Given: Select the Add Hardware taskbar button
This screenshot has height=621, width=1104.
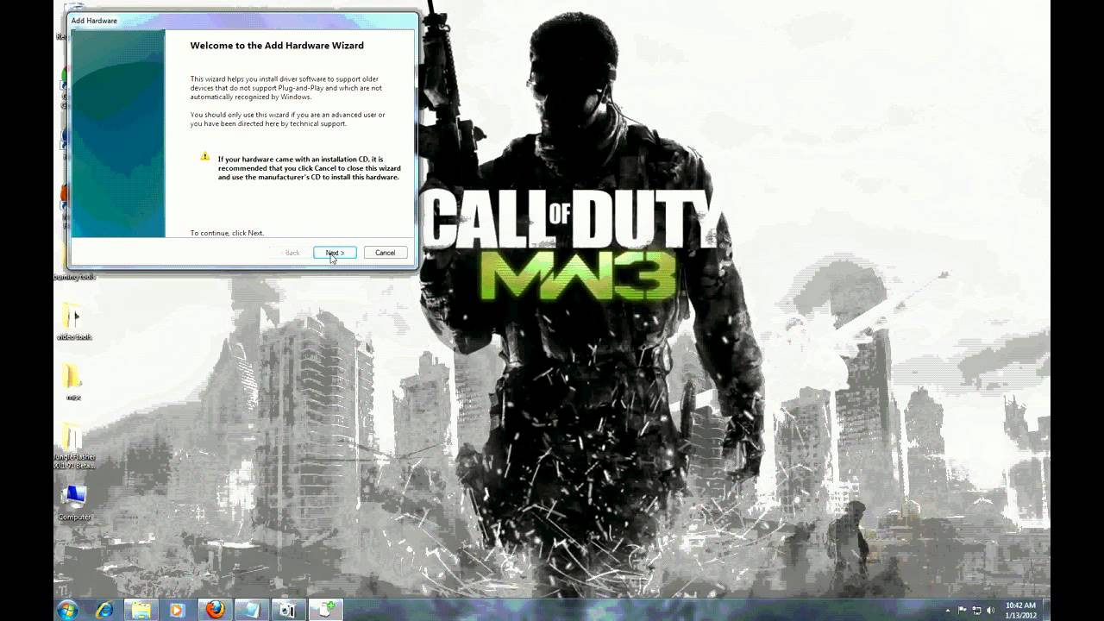Looking at the screenshot, I should click(x=326, y=610).
